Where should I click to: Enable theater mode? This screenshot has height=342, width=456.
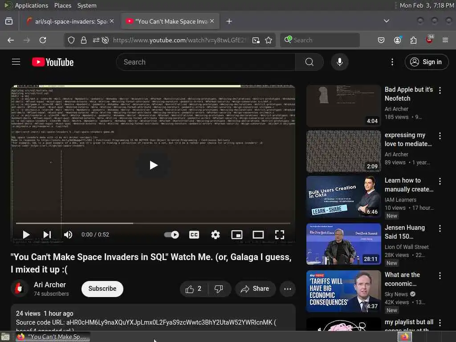258,234
